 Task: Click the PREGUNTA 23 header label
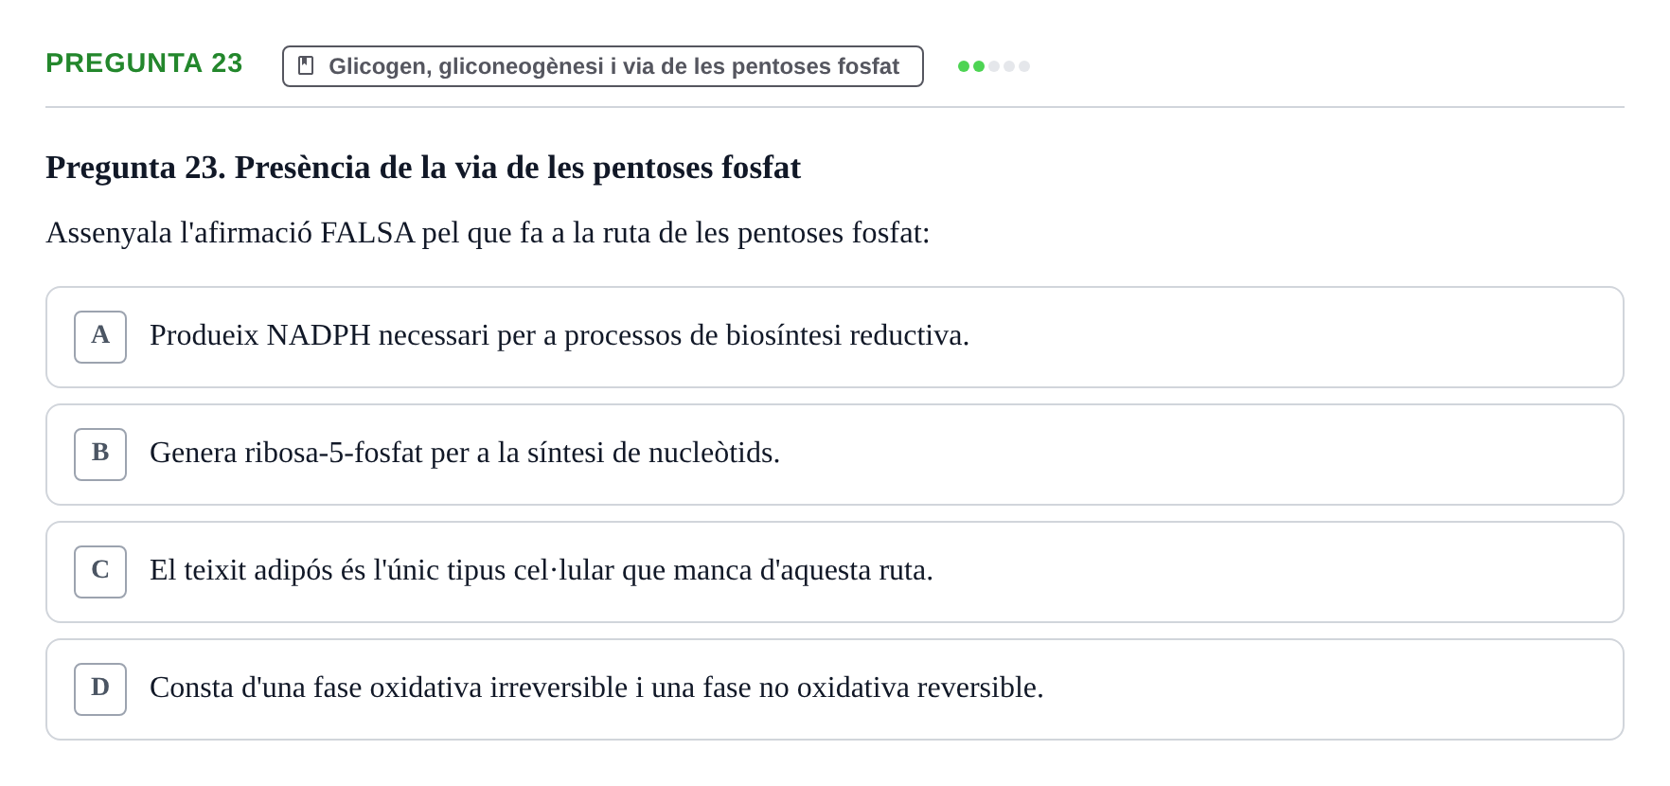pyautogui.click(x=145, y=63)
